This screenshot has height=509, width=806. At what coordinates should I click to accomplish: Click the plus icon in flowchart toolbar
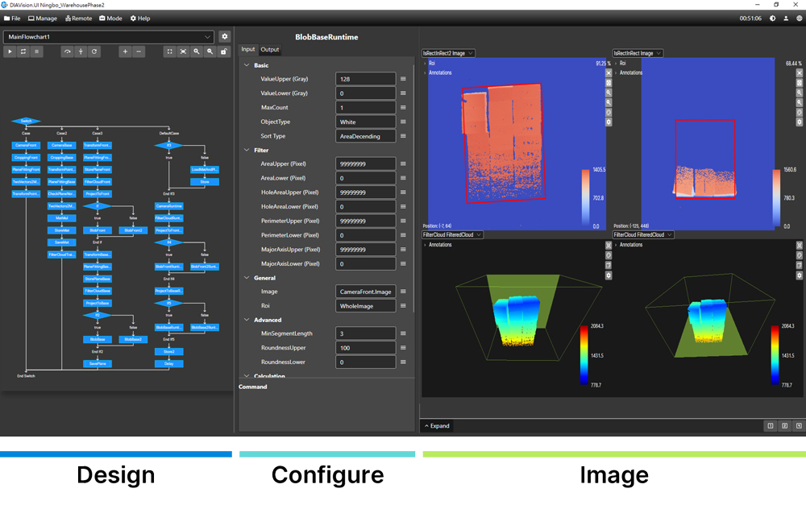tap(125, 52)
